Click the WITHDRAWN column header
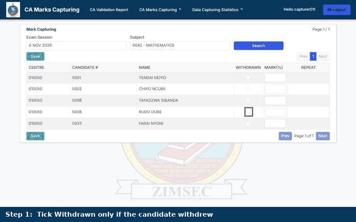The height and width of the screenshot is (222, 356). point(248,67)
